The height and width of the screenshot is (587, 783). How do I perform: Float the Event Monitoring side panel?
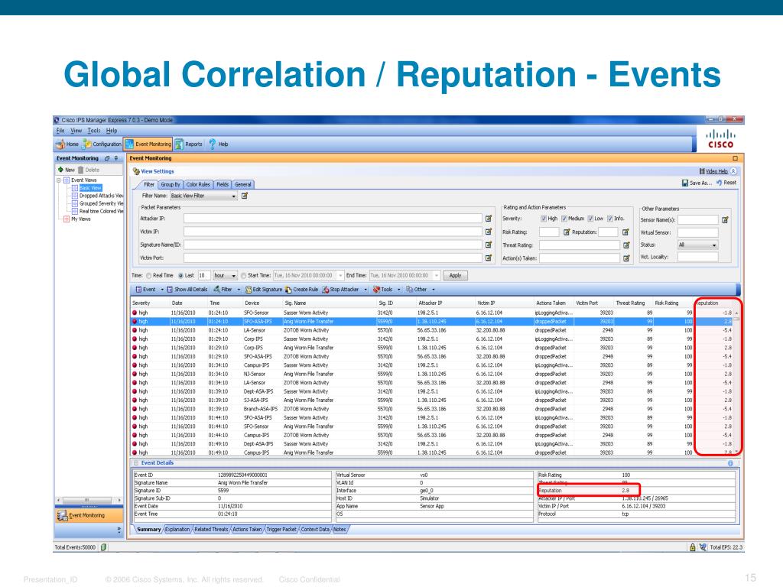(107, 158)
